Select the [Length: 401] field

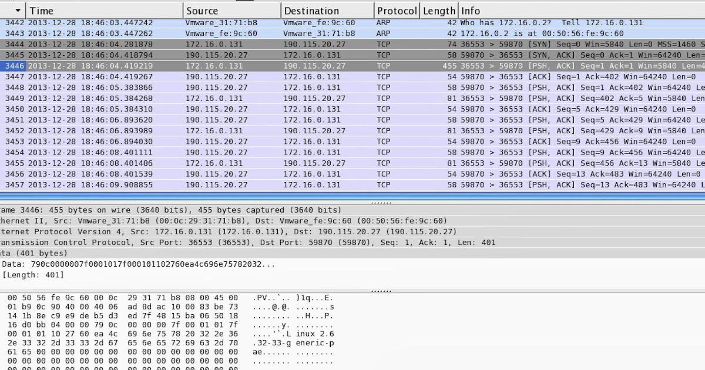(35, 275)
